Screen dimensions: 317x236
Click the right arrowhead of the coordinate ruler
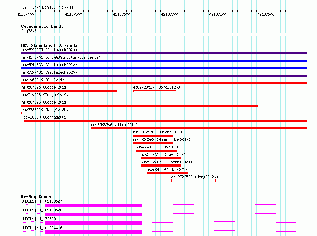tap(306, 11)
